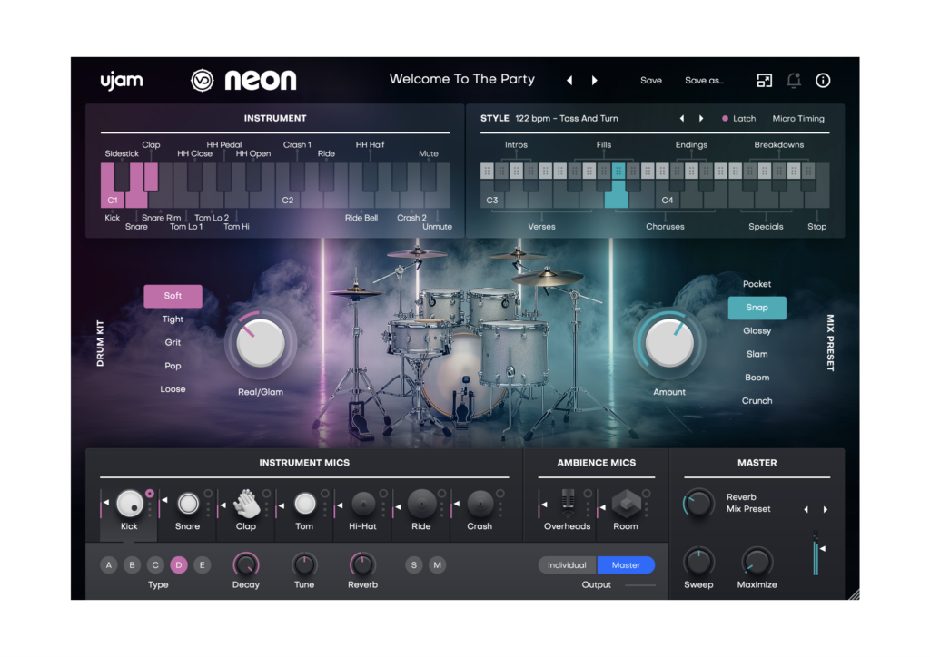Select the Hi-Hat mic channel
Screen dimensions: 930x657
pyautogui.click(x=363, y=504)
